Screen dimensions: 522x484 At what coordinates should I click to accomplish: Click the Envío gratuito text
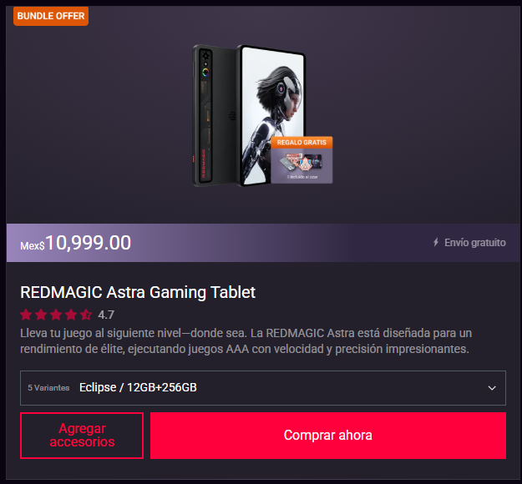(x=475, y=243)
